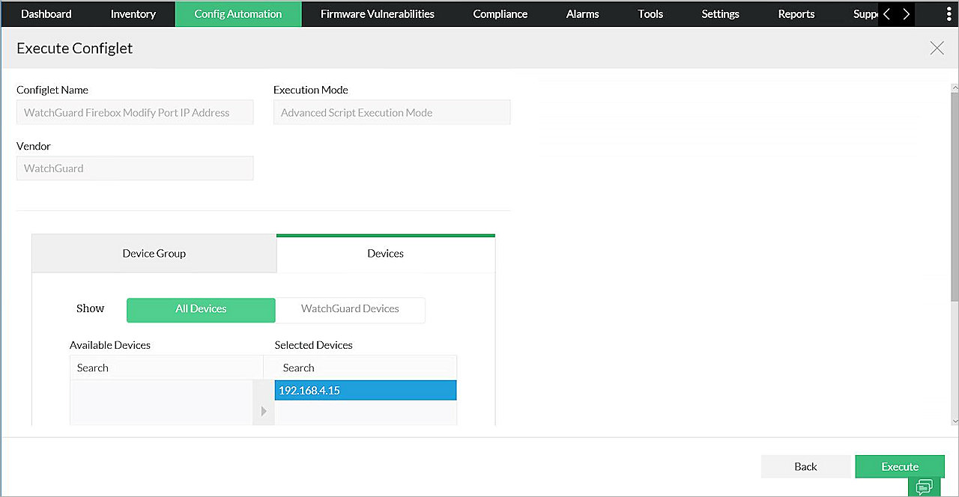
Task: Click the arrow to move devices right
Action: tap(263, 410)
